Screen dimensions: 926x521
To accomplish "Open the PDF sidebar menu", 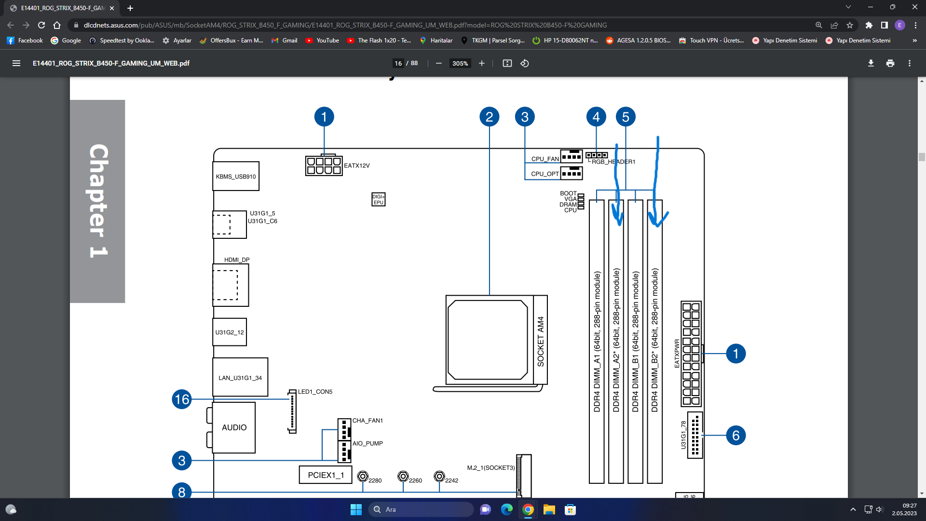I will 16,63.
